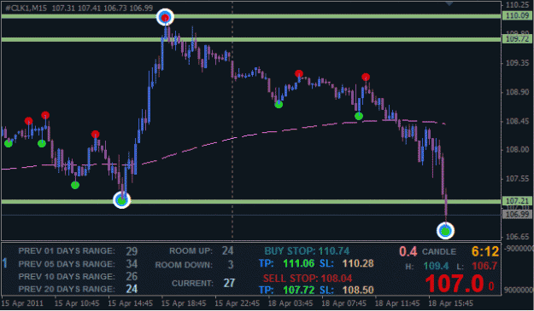
Task: Click PREV 05 DAYS RANGE label
Action: click(67, 264)
